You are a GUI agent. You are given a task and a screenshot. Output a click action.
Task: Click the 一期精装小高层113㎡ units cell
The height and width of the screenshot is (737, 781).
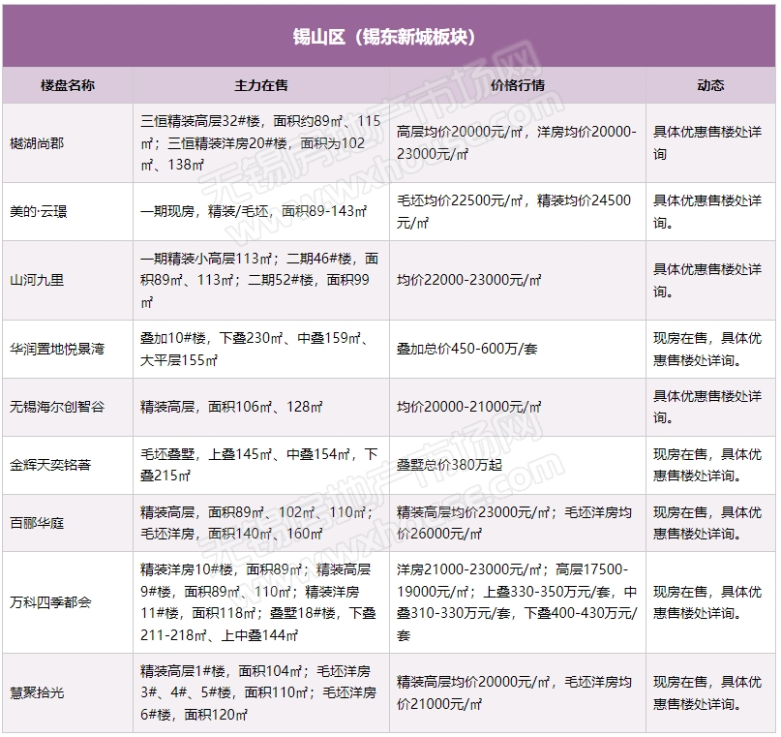click(x=259, y=280)
